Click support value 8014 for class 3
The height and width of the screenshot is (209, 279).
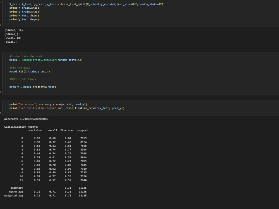[83, 150]
